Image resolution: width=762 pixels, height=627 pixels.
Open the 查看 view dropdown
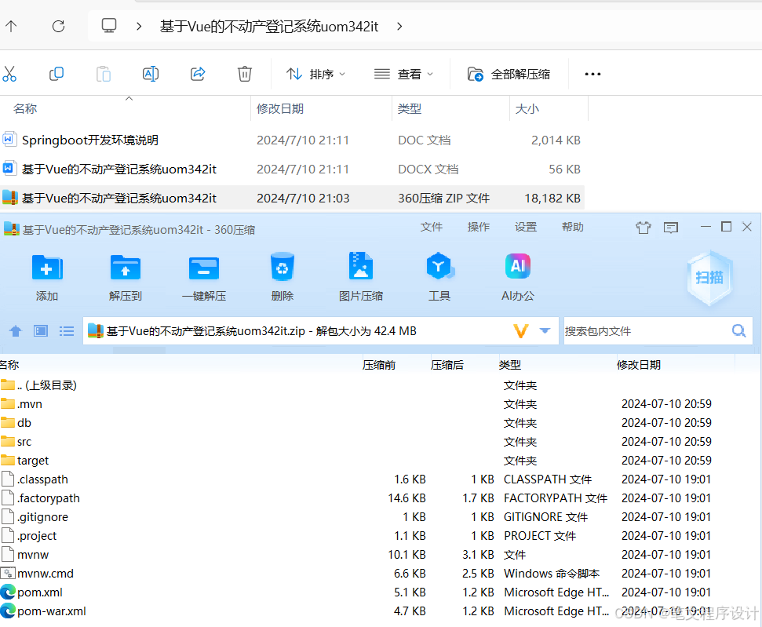[403, 73]
